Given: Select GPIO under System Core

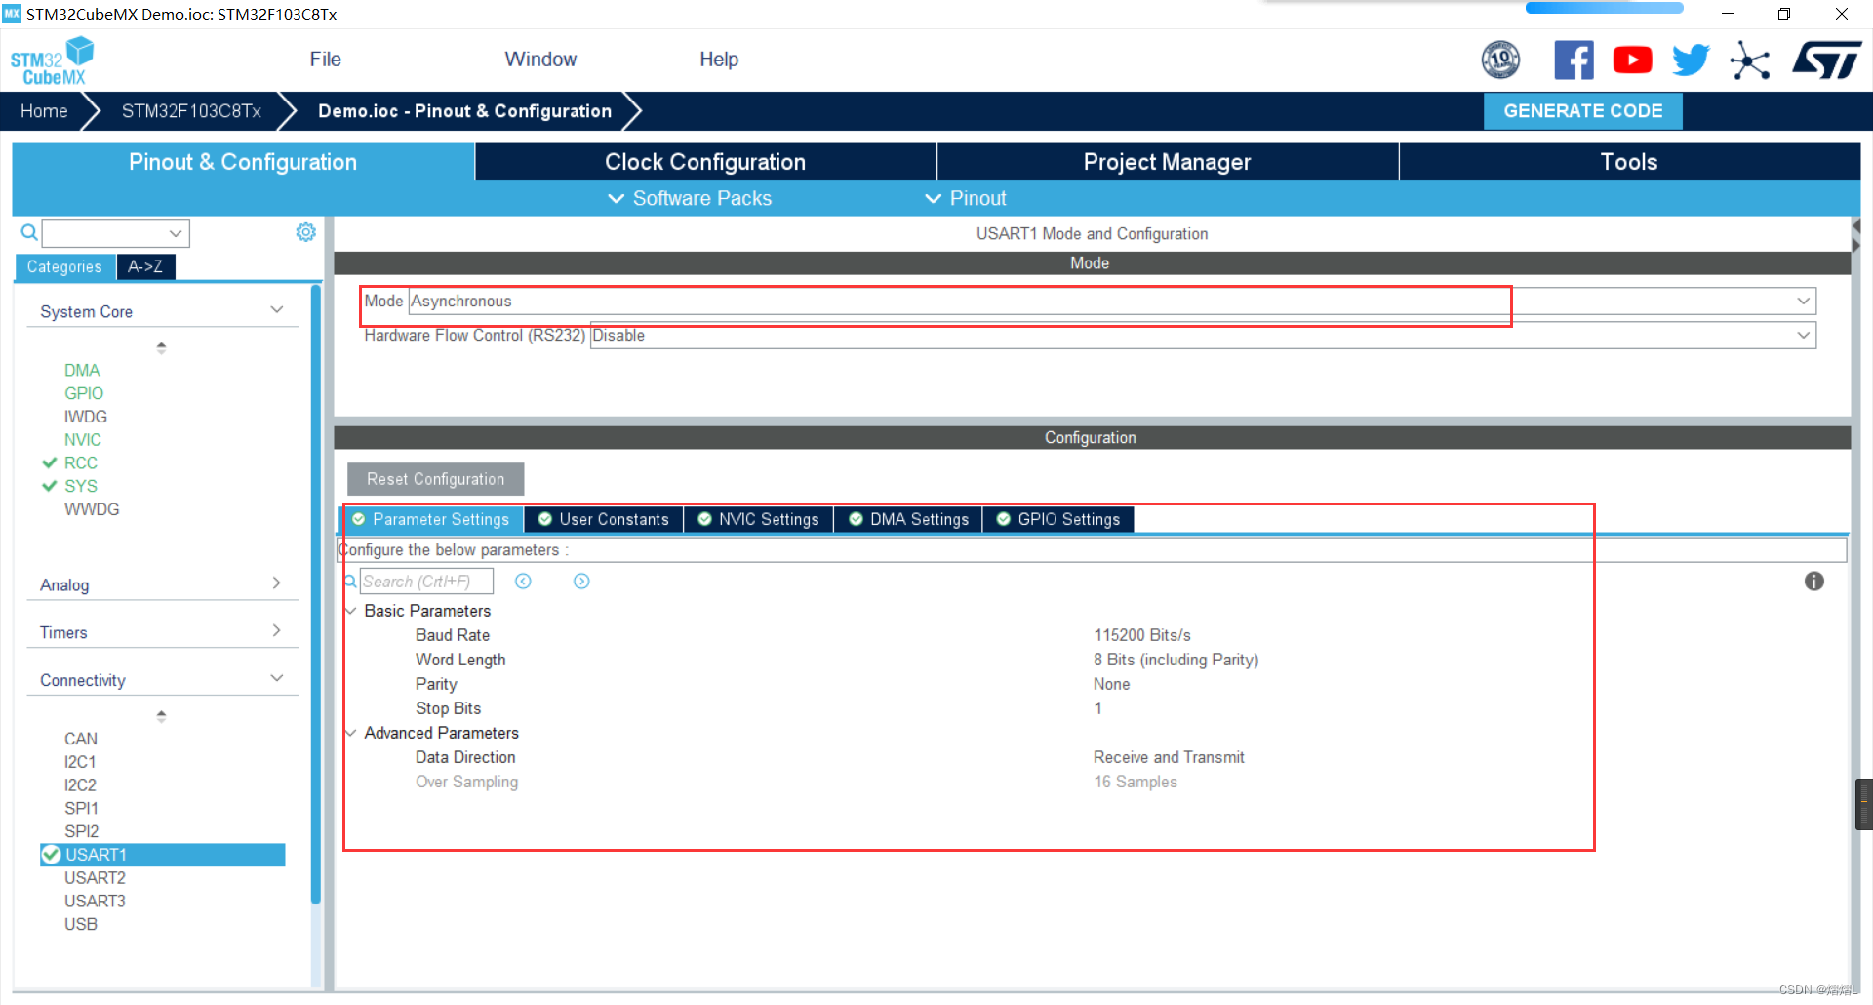Looking at the screenshot, I should pos(84,393).
